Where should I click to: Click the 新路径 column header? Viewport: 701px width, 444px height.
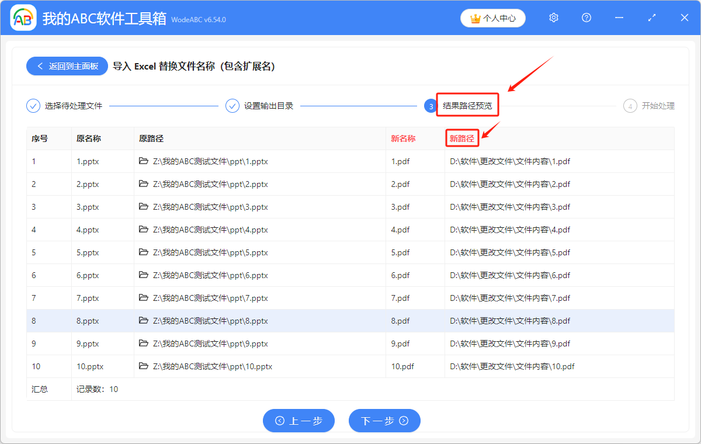[462, 138]
